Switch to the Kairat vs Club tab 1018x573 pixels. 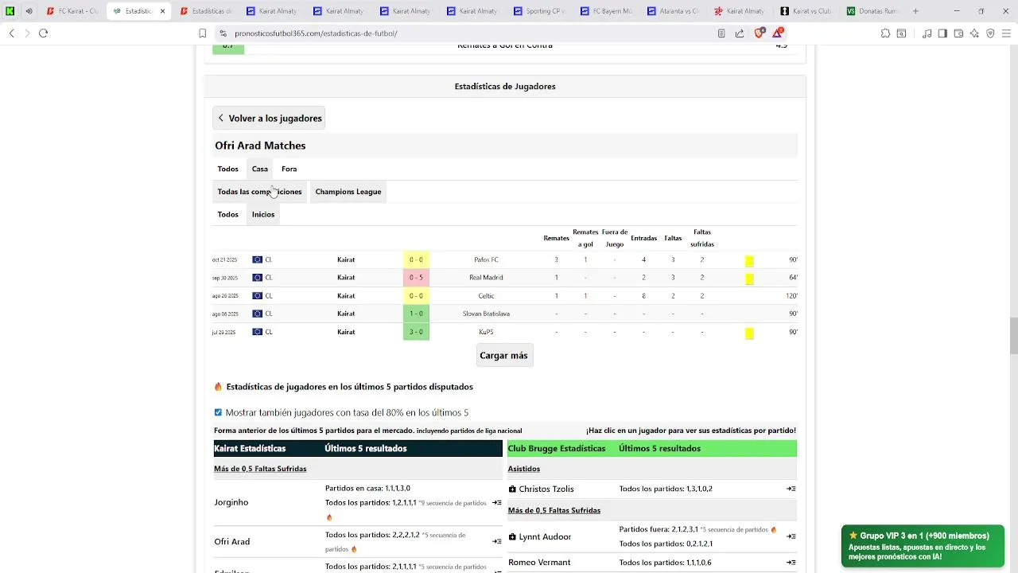tap(807, 11)
